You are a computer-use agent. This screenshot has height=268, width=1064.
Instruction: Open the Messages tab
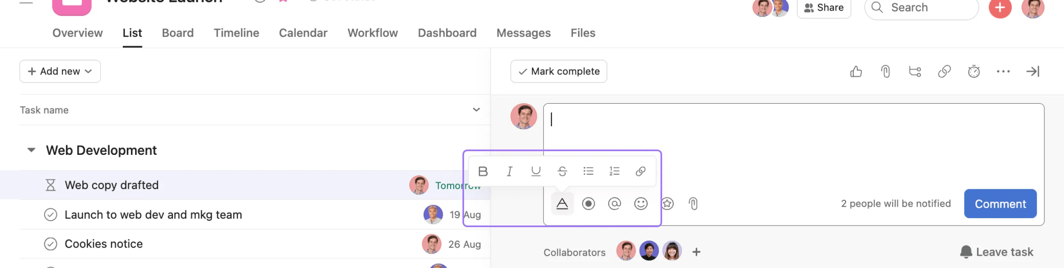(523, 33)
